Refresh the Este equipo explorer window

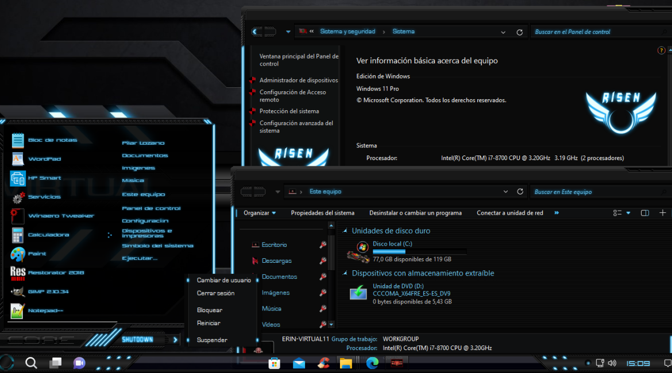[x=520, y=192]
